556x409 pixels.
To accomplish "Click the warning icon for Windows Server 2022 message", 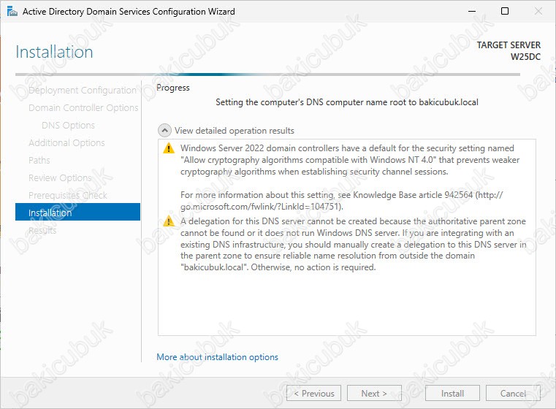I will (169, 148).
